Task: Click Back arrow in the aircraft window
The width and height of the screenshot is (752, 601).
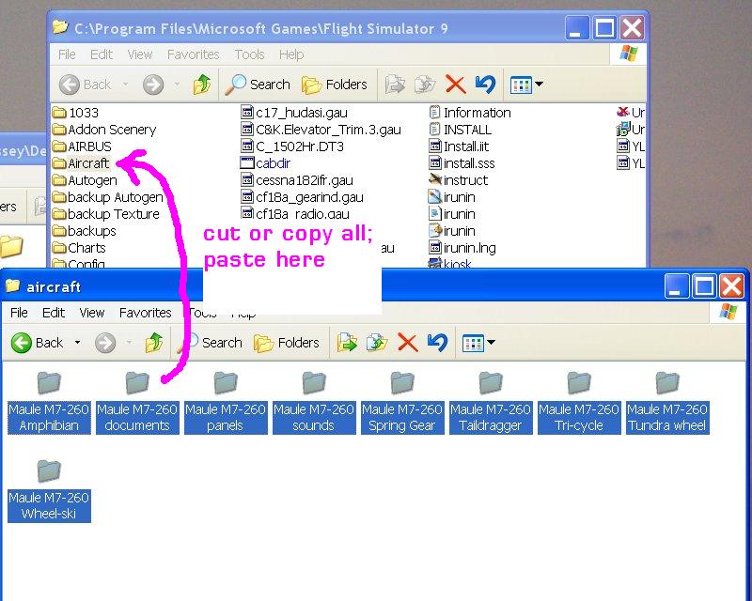Action: [21, 343]
